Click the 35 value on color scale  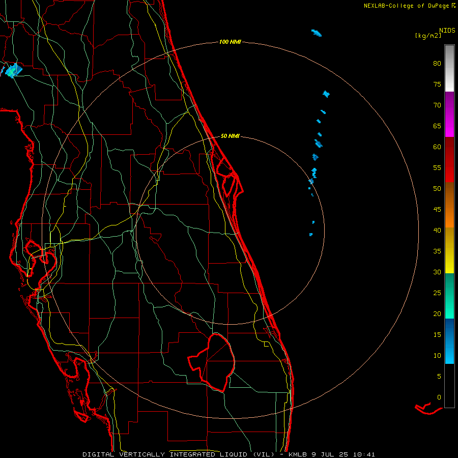click(x=437, y=251)
